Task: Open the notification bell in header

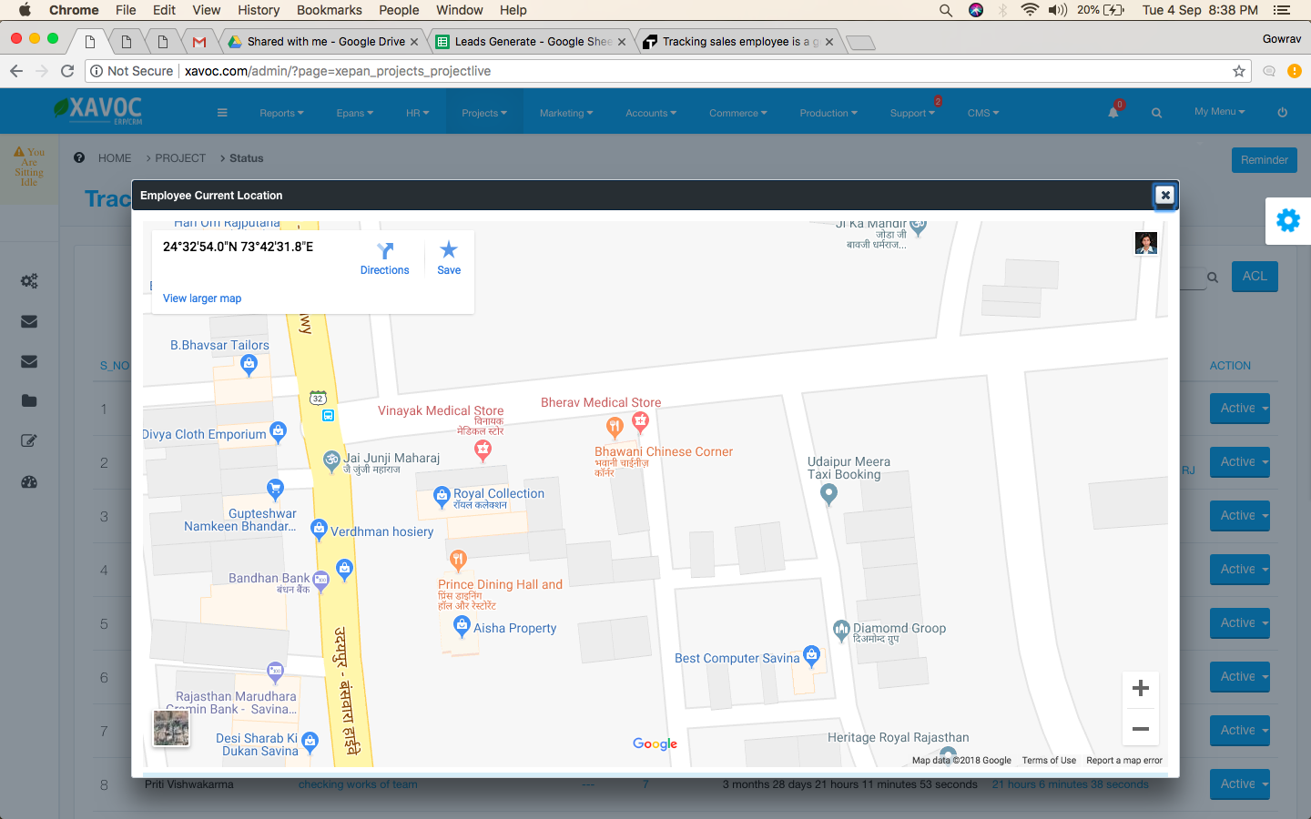Action: pyautogui.click(x=1113, y=113)
